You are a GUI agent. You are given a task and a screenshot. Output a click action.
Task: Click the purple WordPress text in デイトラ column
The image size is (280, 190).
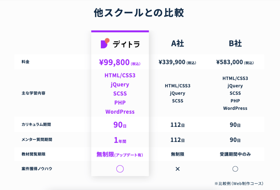(120, 112)
